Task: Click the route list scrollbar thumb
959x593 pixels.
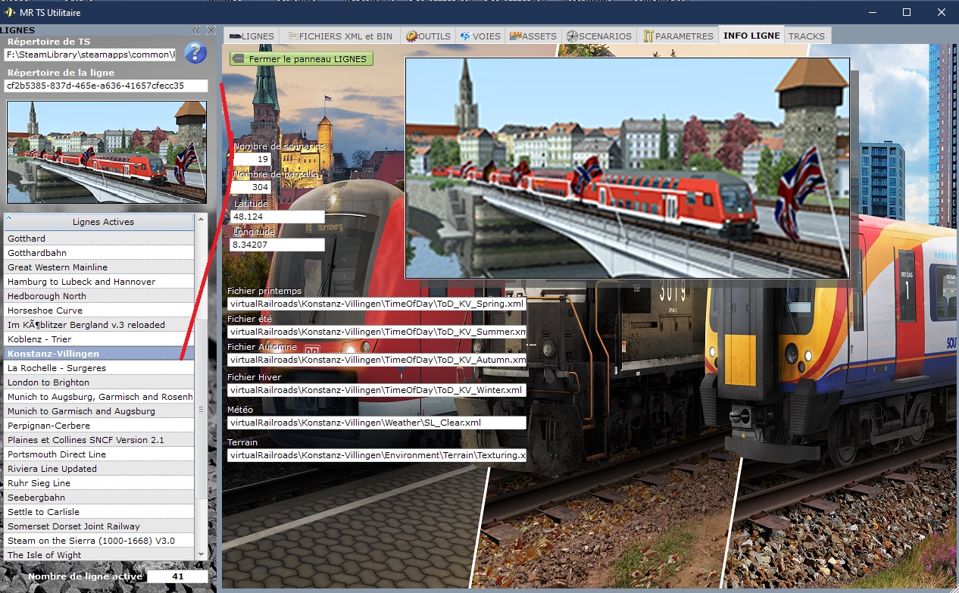Action: 201,408
